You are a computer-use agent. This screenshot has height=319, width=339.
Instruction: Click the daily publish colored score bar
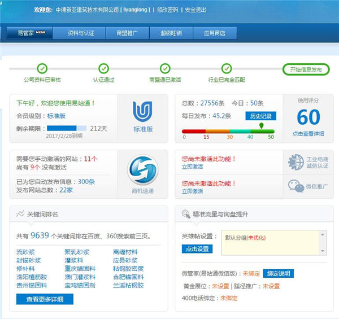coord(228,130)
